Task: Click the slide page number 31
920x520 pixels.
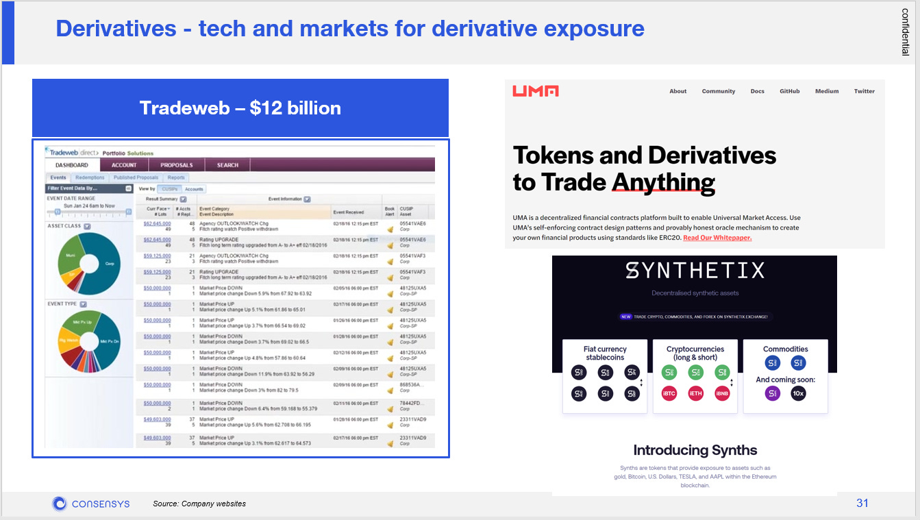Action: tap(862, 504)
